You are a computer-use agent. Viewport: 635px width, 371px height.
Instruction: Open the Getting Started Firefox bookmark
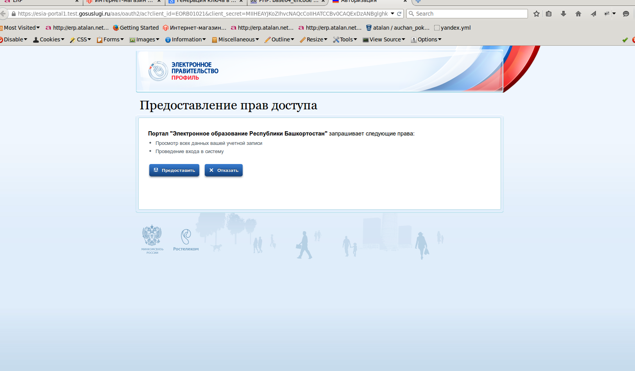click(136, 28)
